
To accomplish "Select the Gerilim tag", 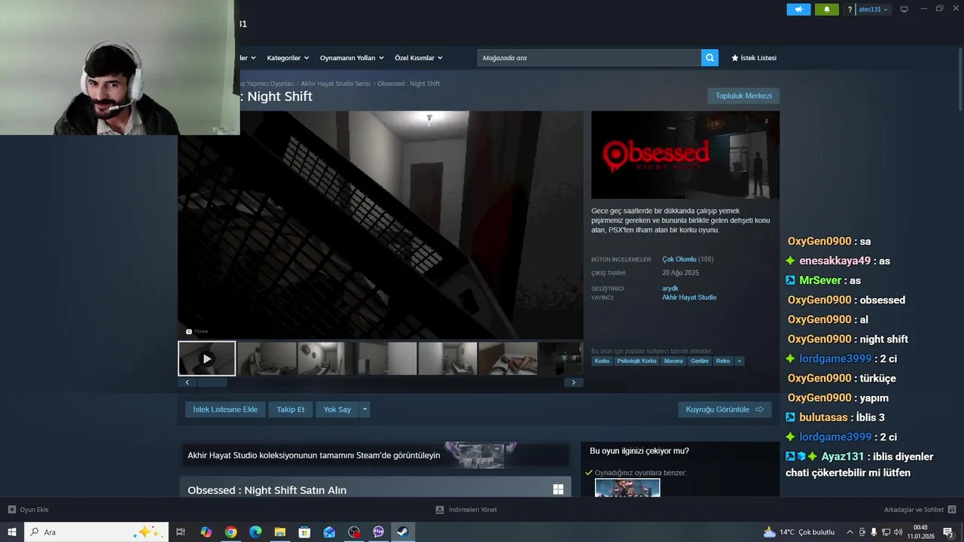I will pyautogui.click(x=700, y=361).
